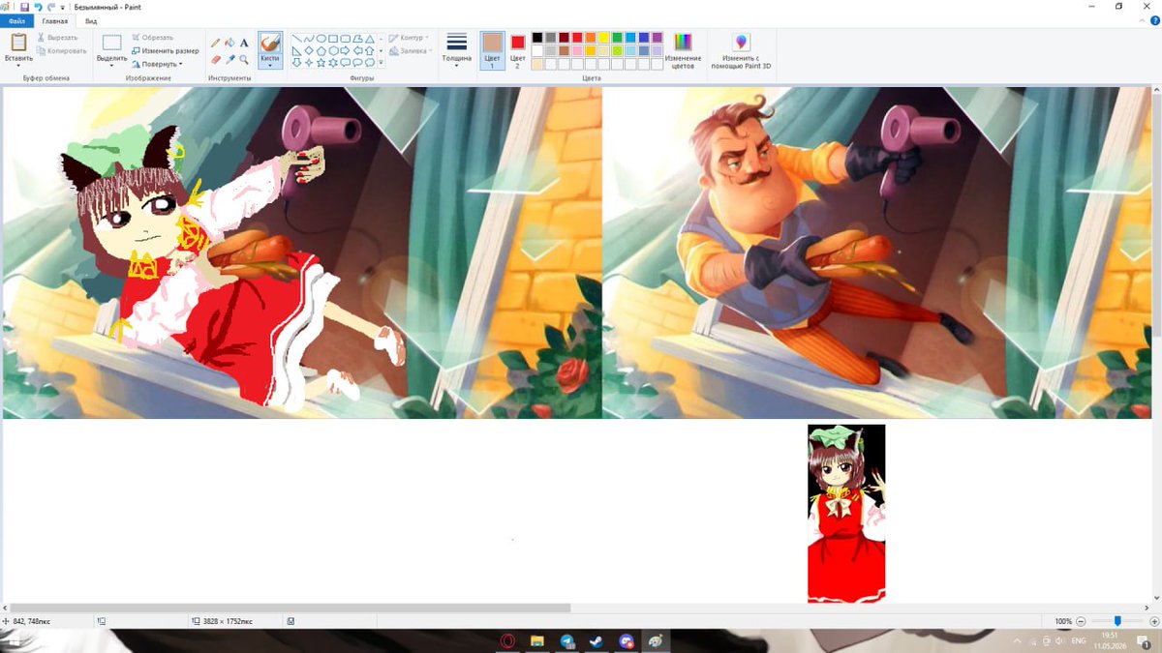This screenshot has width=1162, height=653.
Task: Expand the shapes gallery more arrow
Action: (381, 63)
